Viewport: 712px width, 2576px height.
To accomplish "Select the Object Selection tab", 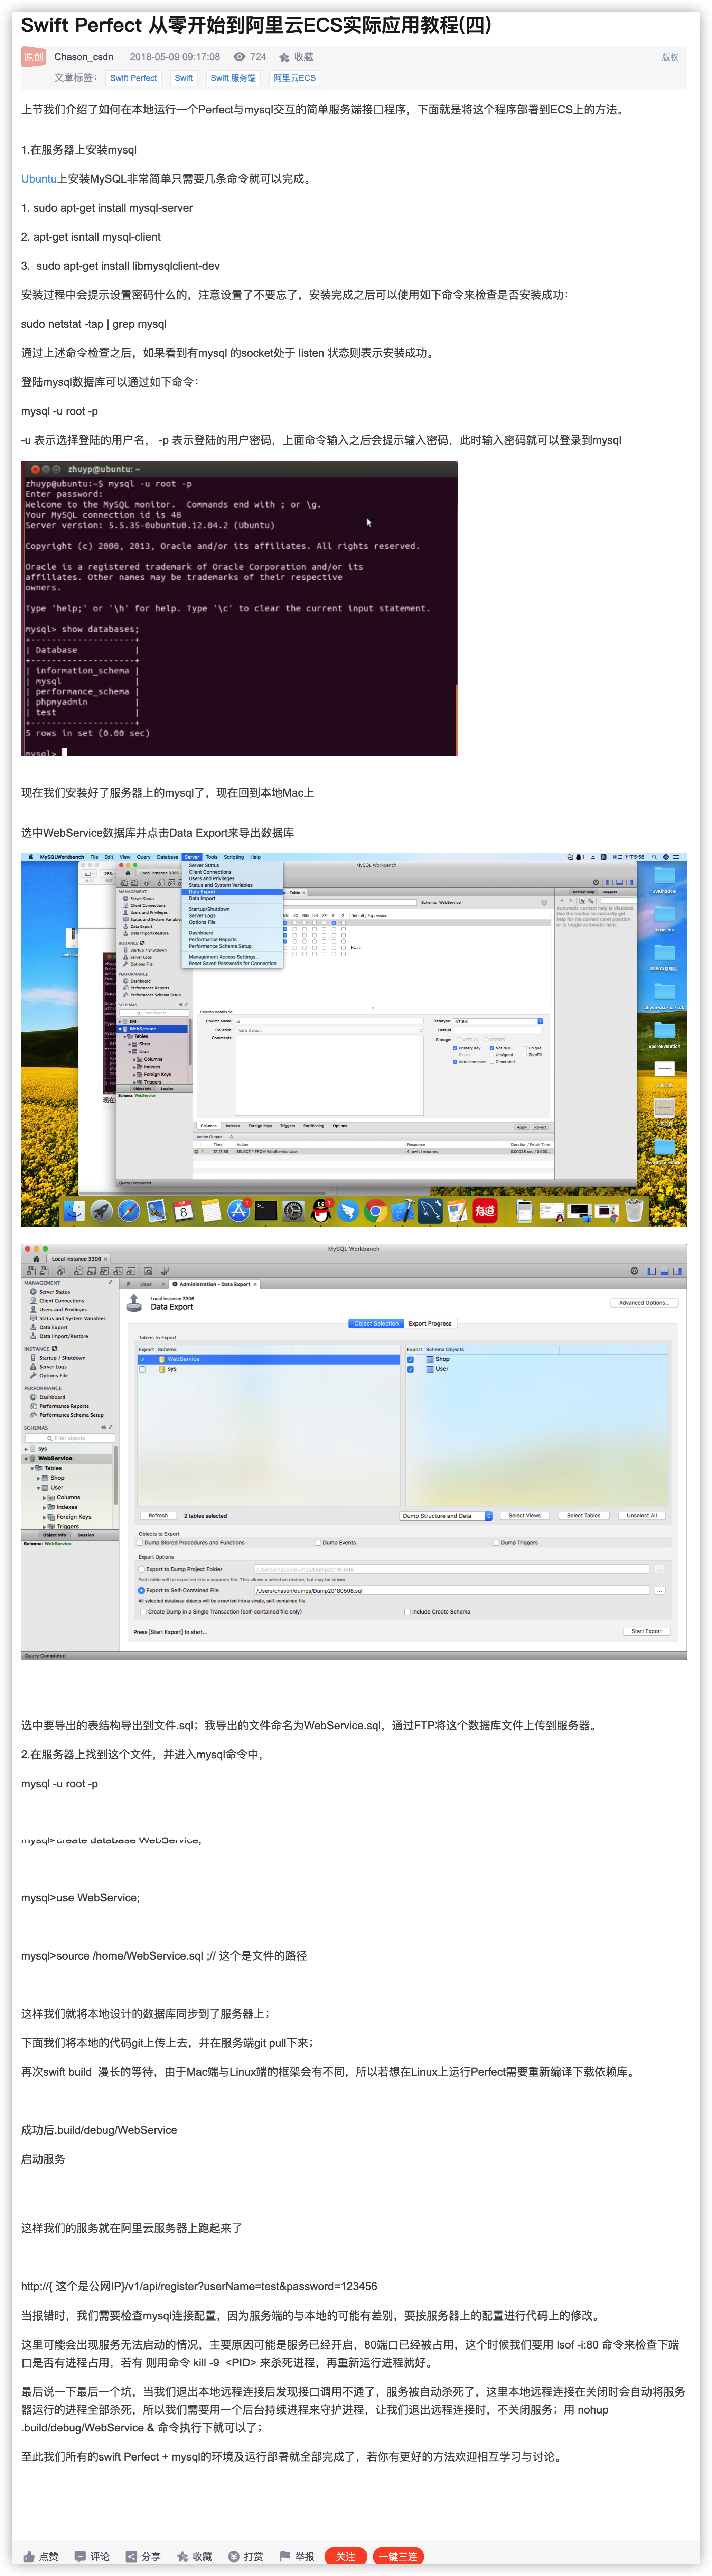I will pos(376,1323).
